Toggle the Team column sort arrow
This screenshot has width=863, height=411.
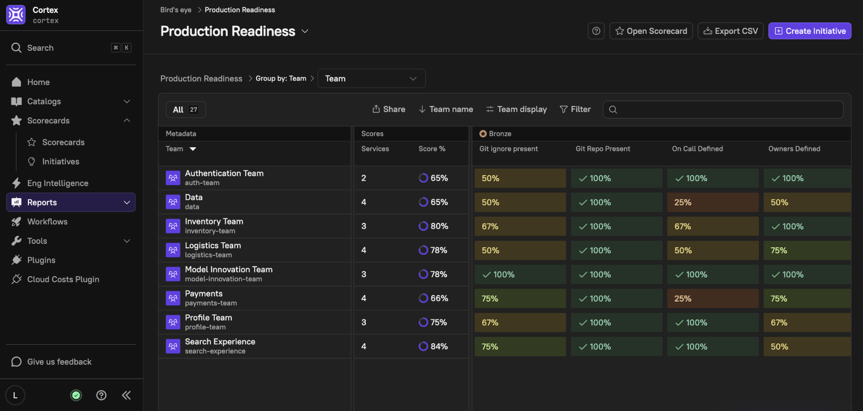(193, 149)
